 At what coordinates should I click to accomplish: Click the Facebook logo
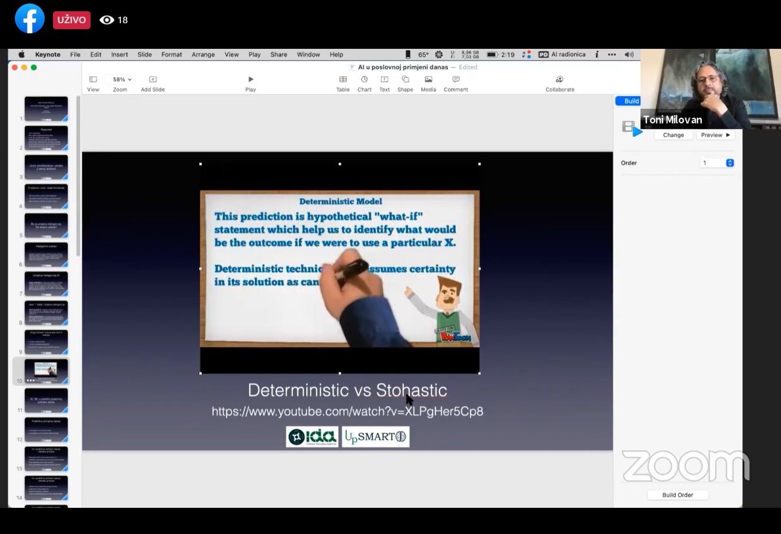tap(30, 18)
